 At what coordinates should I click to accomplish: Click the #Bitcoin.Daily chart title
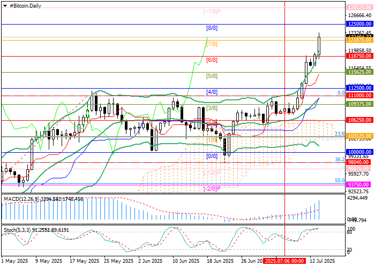pyautogui.click(x=24, y=4)
